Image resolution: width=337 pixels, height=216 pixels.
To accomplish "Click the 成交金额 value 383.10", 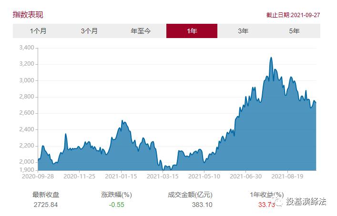I will [x=202, y=205].
